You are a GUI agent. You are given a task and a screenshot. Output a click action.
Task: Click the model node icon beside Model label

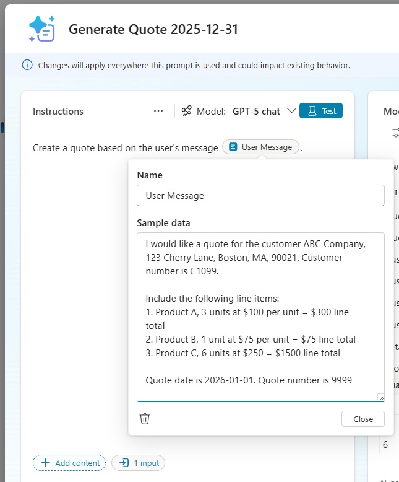pos(186,112)
